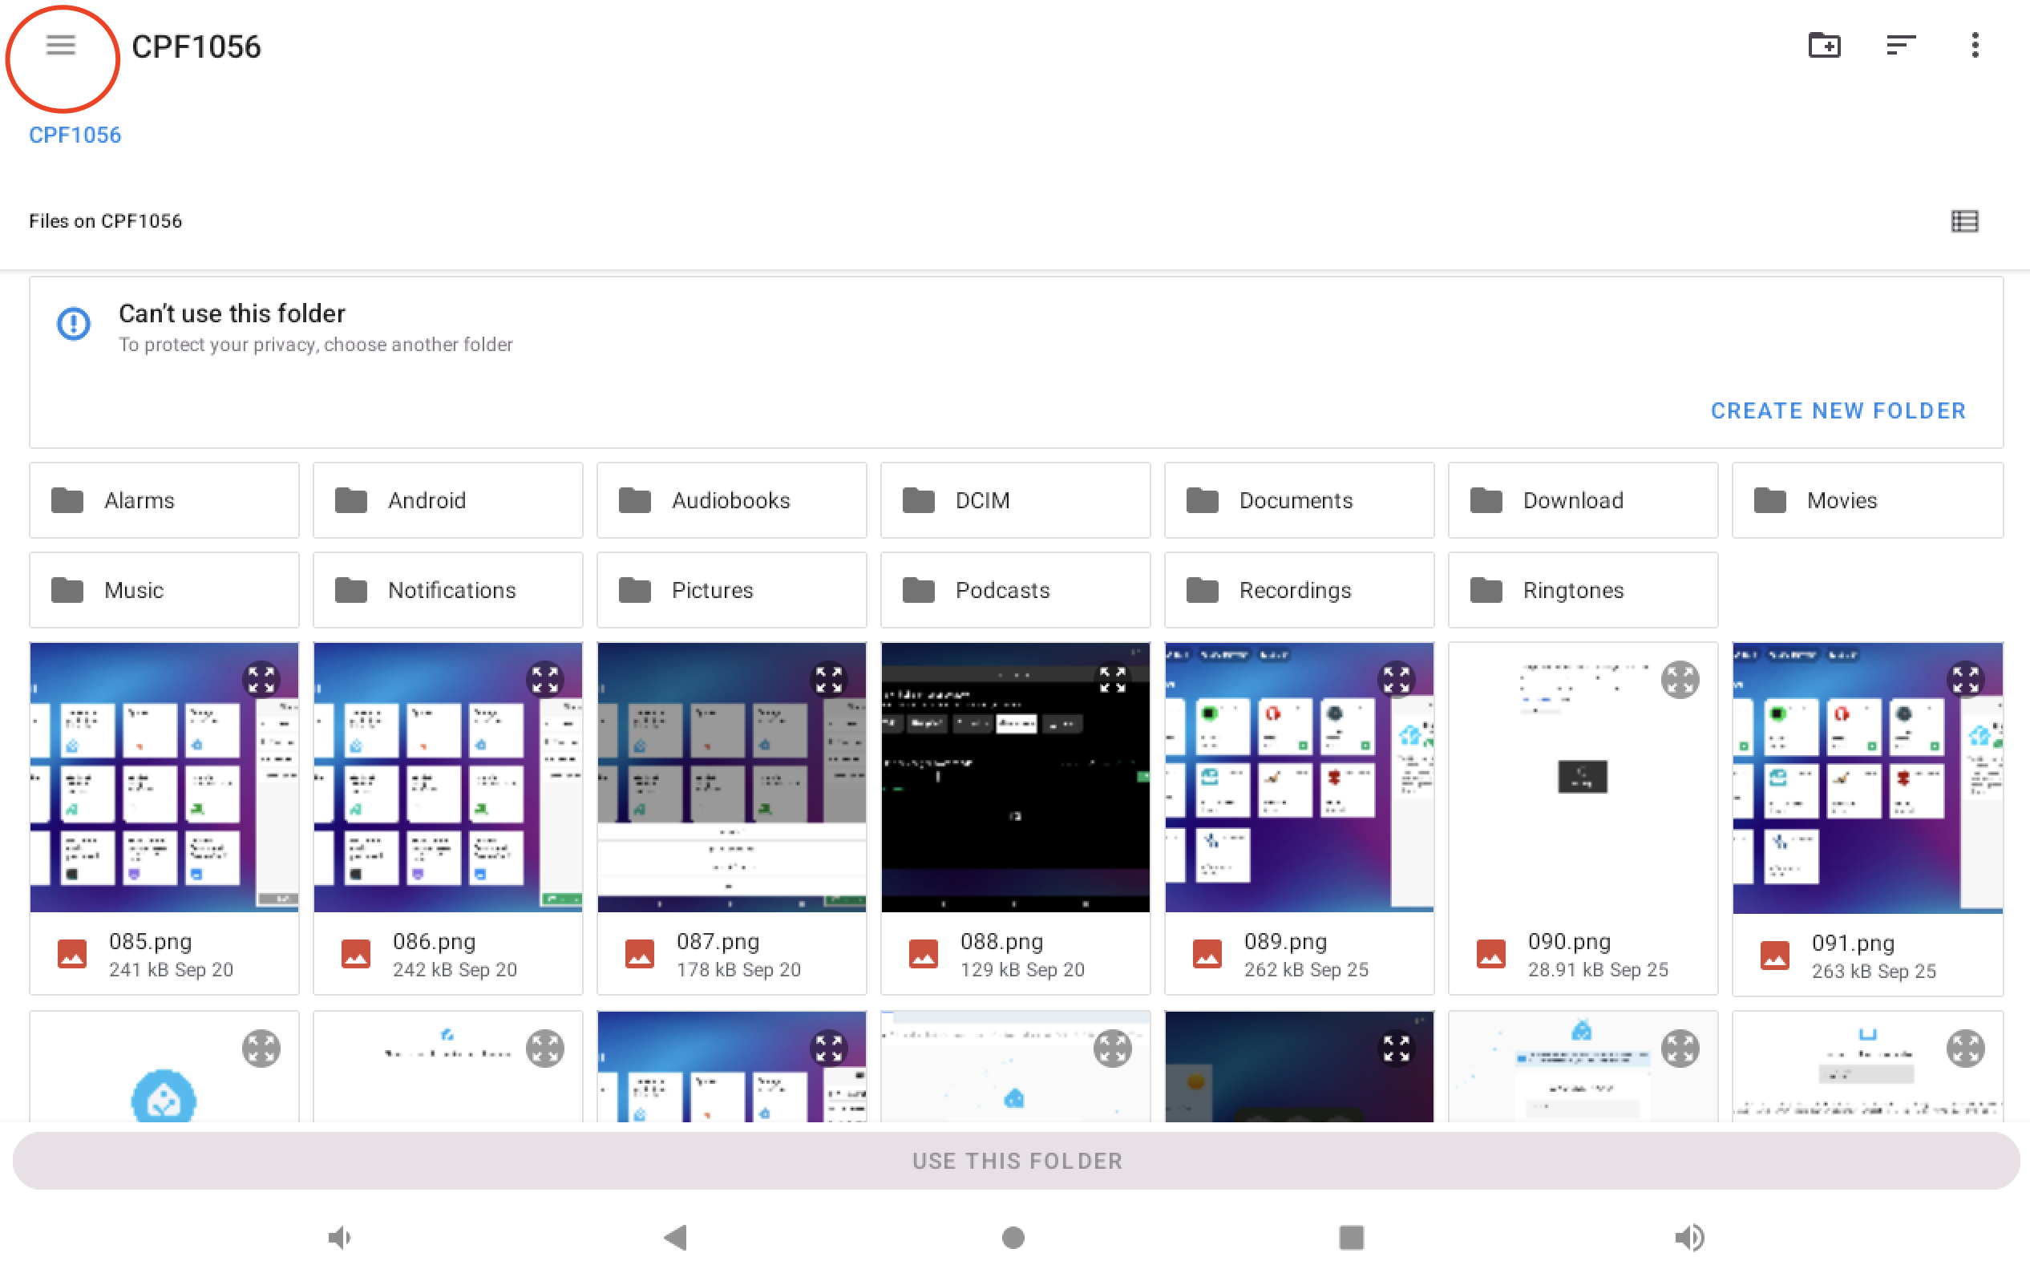Click the CPF1056 breadcrumb link
The width and height of the screenshot is (2030, 1273).
(74, 135)
